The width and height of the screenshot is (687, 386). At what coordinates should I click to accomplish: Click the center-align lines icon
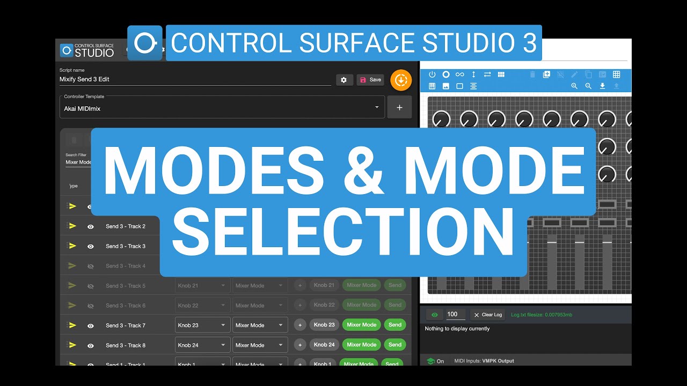[x=473, y=86]
